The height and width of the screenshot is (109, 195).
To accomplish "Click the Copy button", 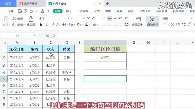I will 18,25.
